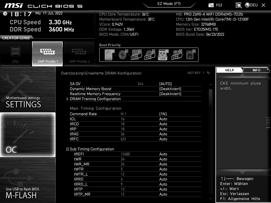Collapse the Sub Timing Configuration group
The image size is (271, 203).
(x=67, y=149)
